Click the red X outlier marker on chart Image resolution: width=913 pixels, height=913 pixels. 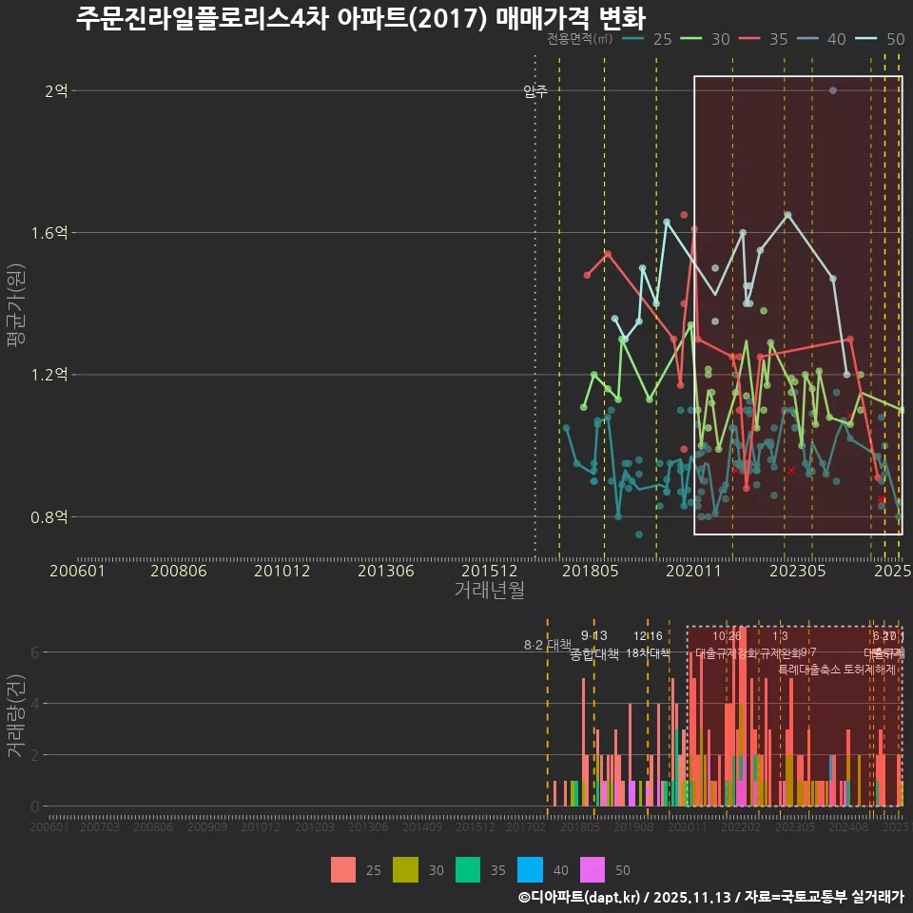[790, 470]
